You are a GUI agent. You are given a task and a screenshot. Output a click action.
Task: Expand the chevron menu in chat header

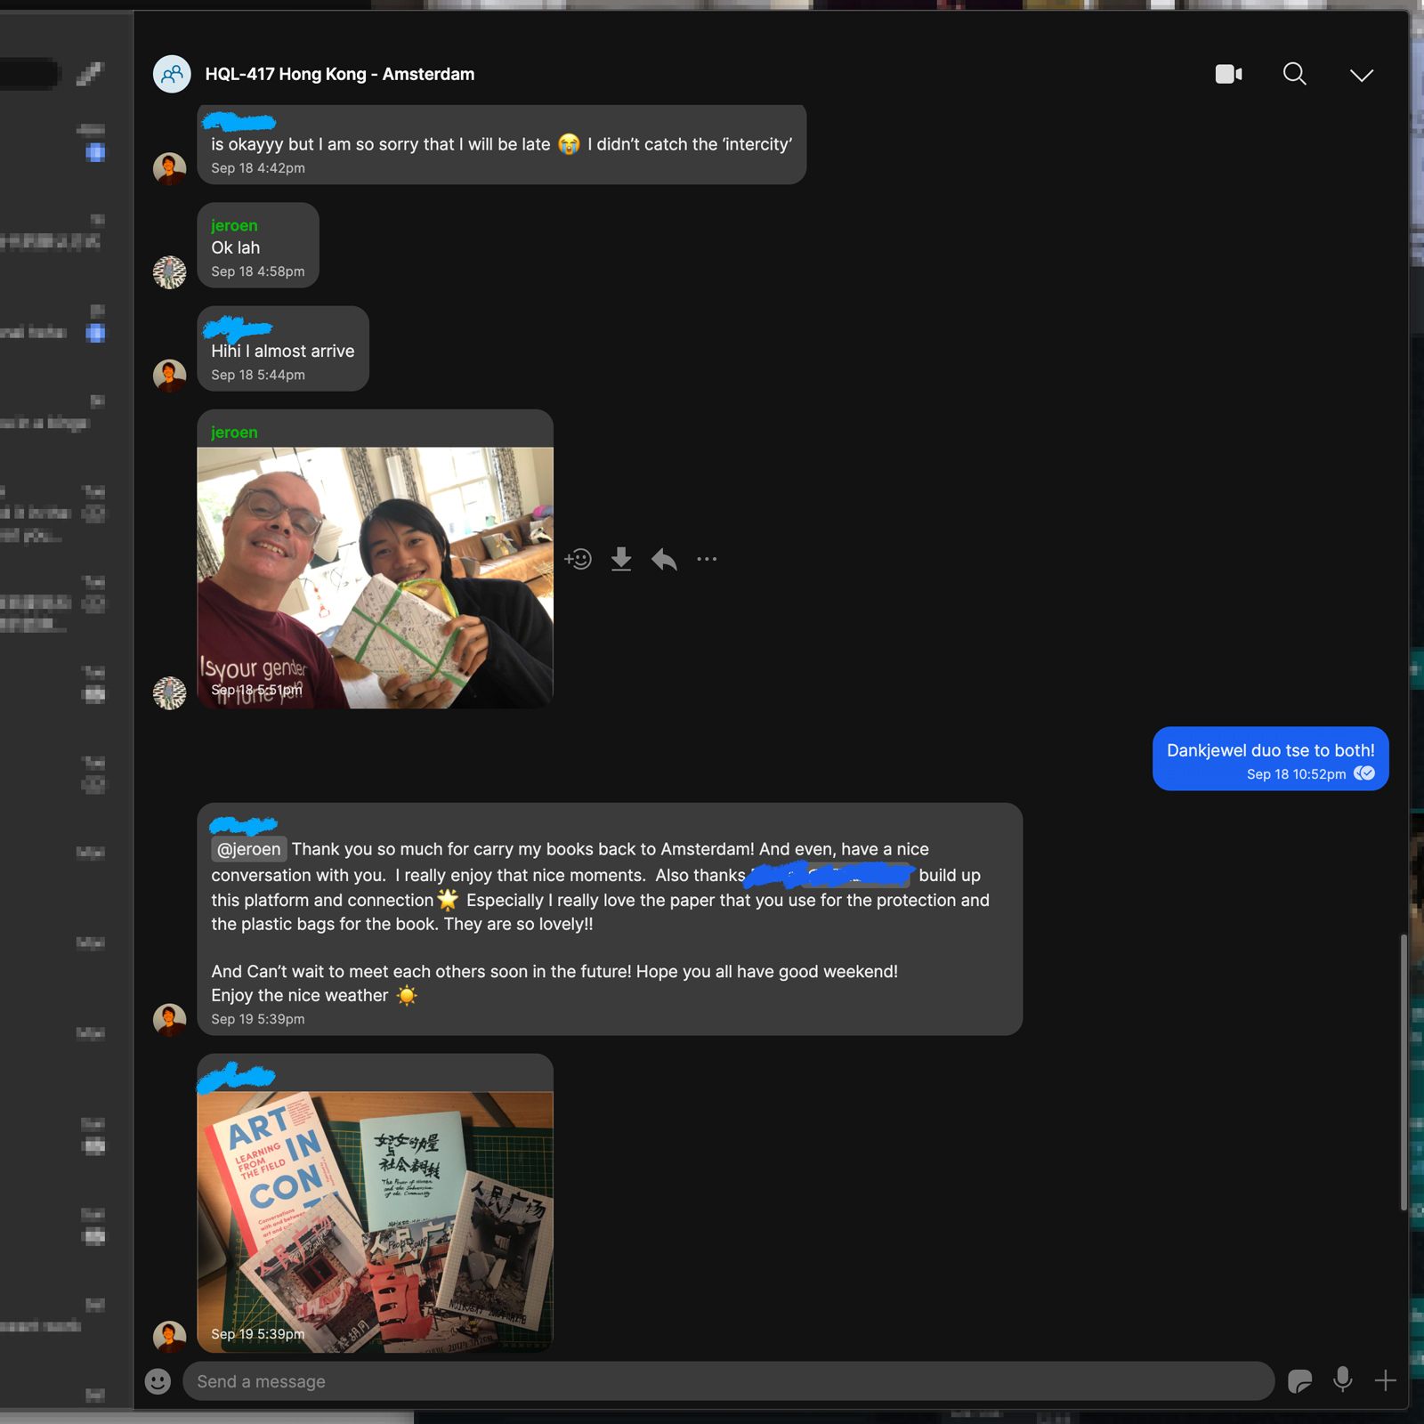click(1361, 75)
